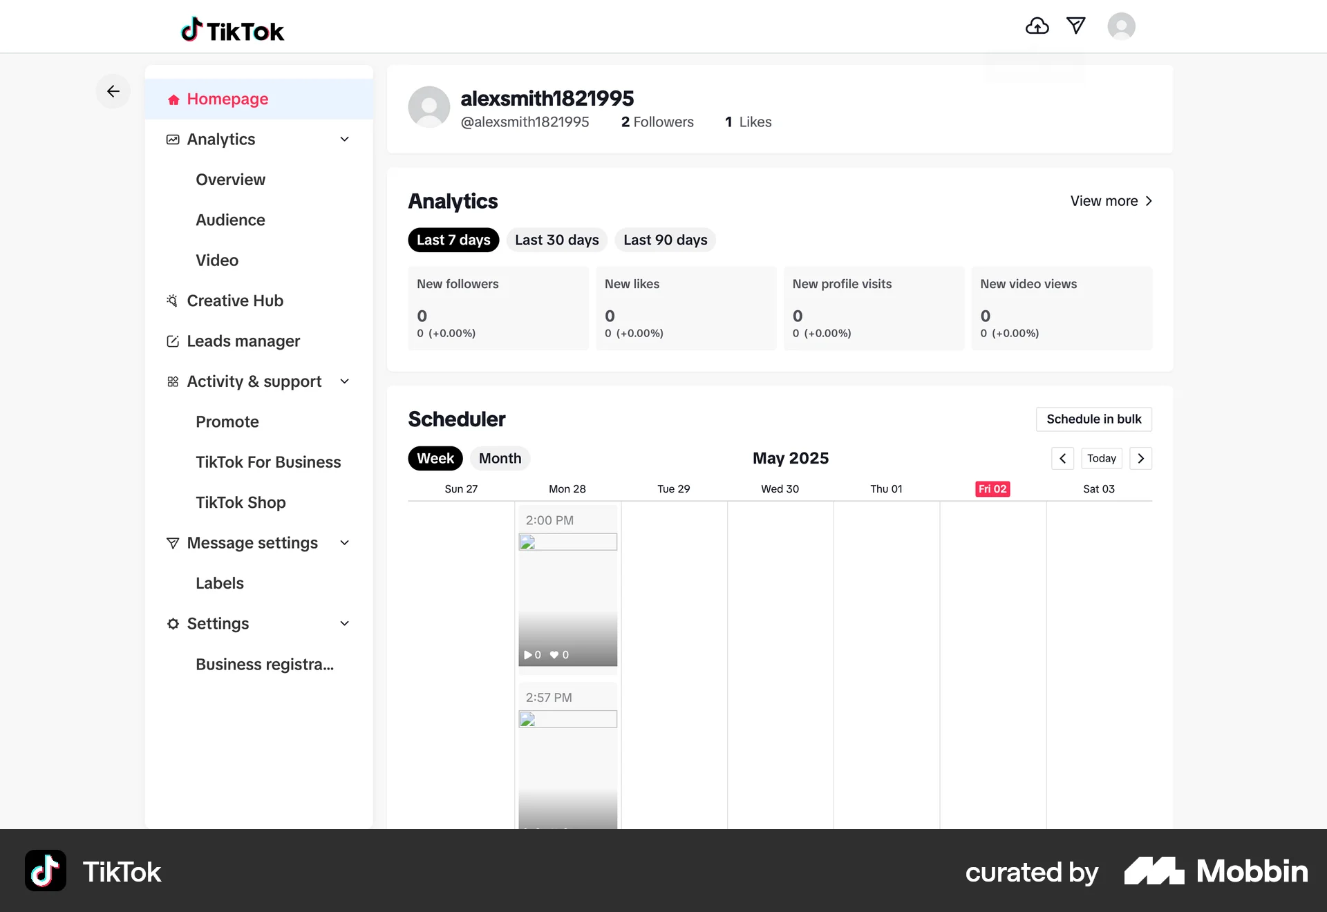The image size is (1327, 912).
Task: Select the Last 30 days filter
Action: [556, 240]
